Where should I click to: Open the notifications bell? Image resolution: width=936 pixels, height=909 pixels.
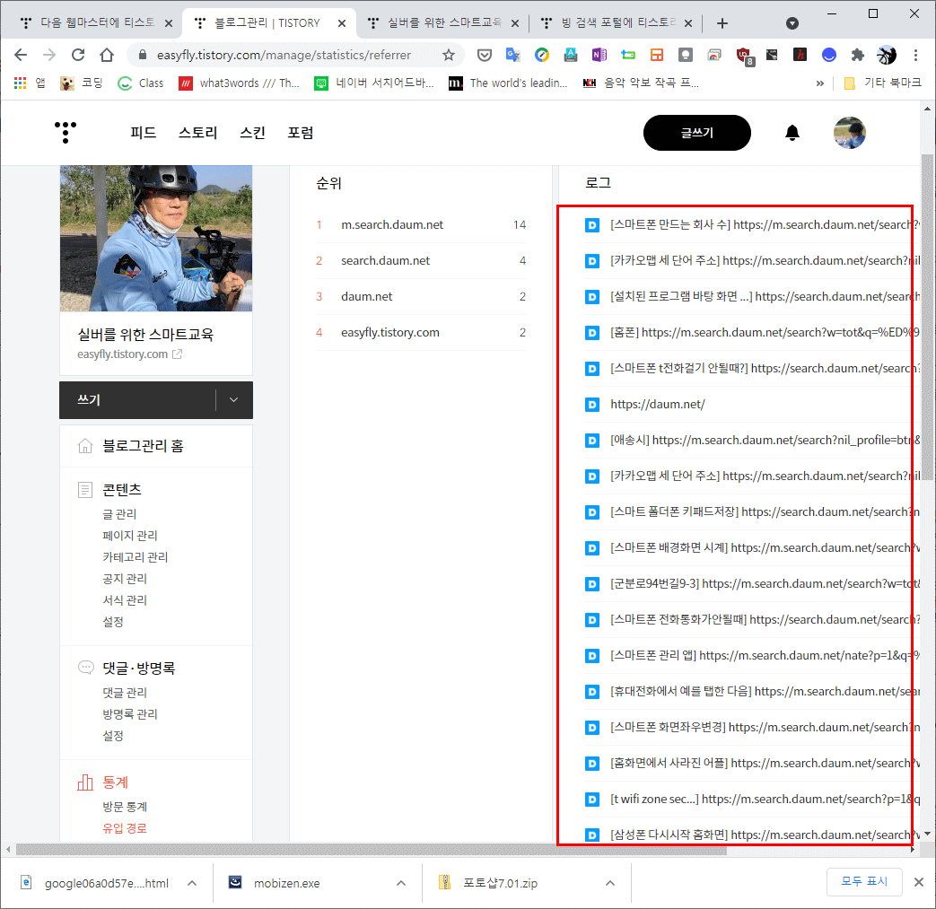coord(792,133)
